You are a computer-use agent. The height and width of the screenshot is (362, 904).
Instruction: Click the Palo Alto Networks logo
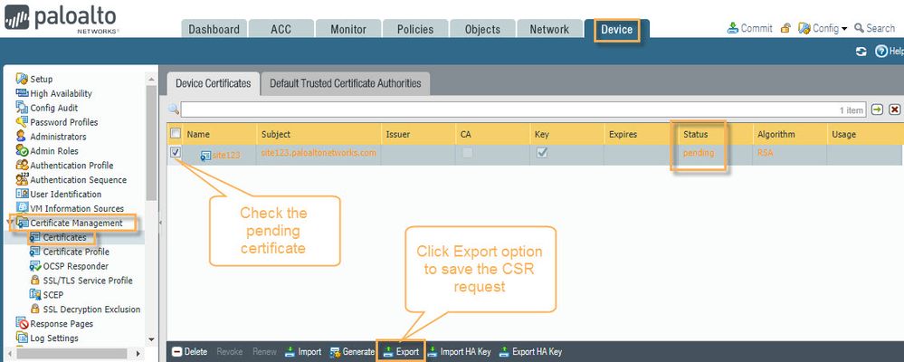(x=61, y=19)
